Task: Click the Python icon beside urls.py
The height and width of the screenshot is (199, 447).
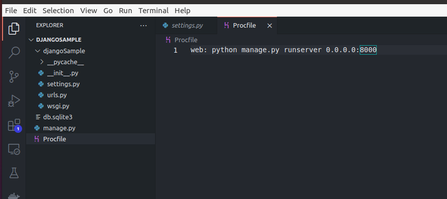Action: click(x=41, y=95)
